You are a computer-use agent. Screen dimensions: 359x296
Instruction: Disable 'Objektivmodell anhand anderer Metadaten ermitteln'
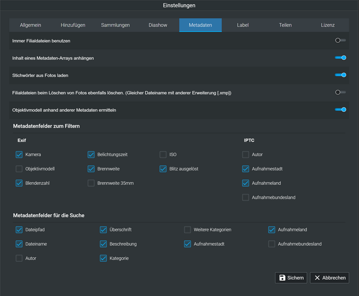[340, 110]
